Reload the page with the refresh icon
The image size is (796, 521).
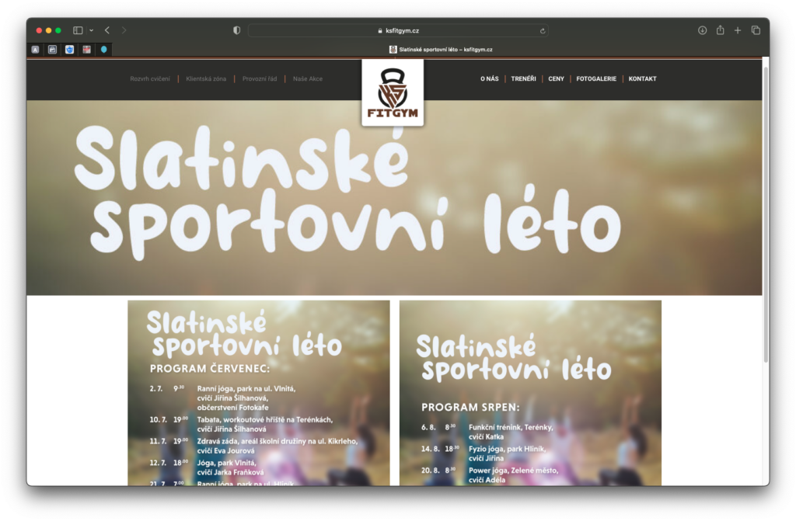tap(542, 31)
